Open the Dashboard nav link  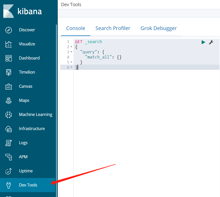29,58
